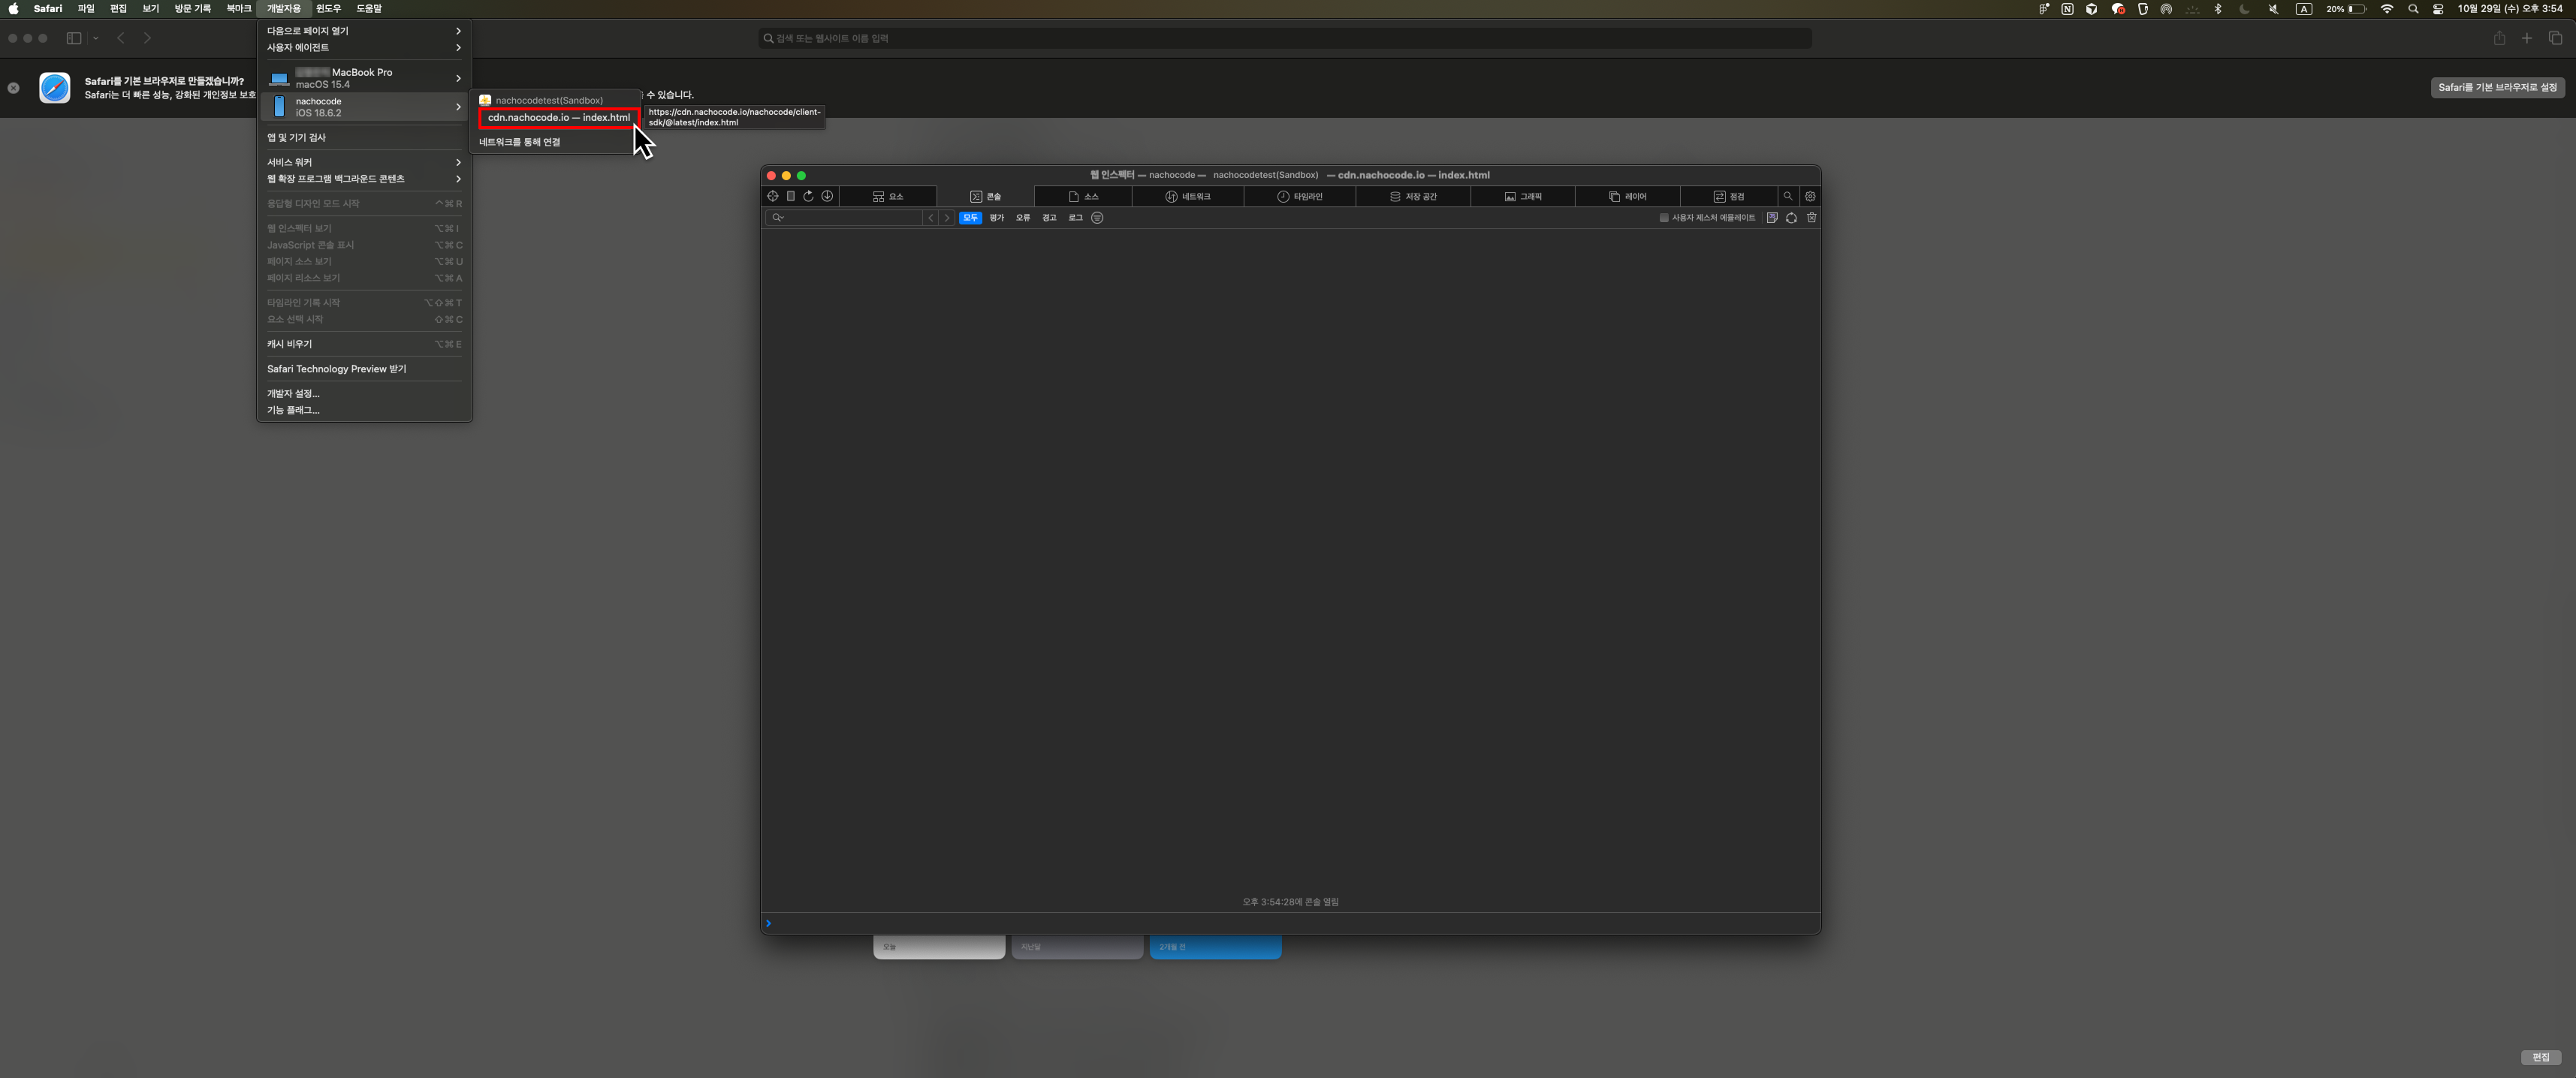The height and width of the screenshot is (1078, 2576).
Task: Open the 타임라인 (Timelines) panel
Action: (x=1301, y=196)
